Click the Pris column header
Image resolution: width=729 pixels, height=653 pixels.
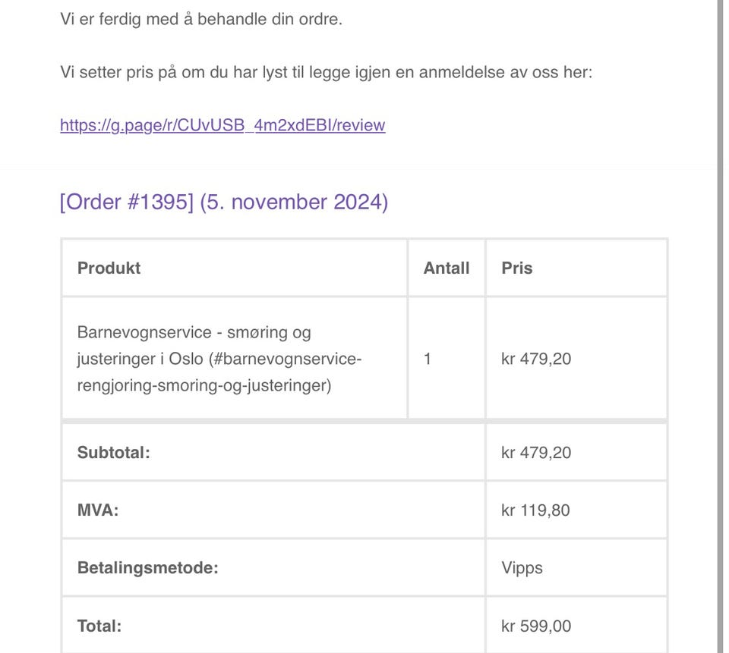[517, 268]
